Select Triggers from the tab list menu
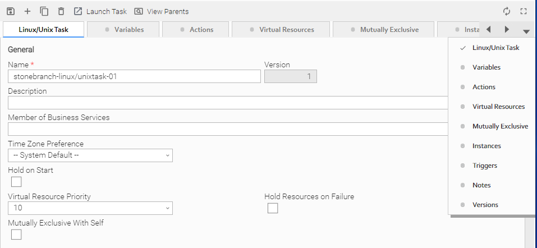 point(485,166)
